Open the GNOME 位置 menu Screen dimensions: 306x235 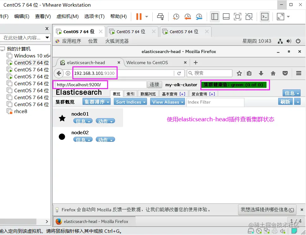93,41
